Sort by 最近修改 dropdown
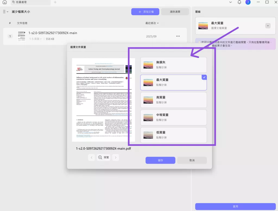The width and height of the screenshot is (278, 211). (152, 23)
